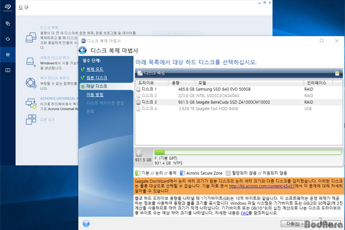This screenshot has width=345, height=230.
Task: Click the RAID interface cell of 디스크 3
Action: pyautogui.click(x=309, y=102)
